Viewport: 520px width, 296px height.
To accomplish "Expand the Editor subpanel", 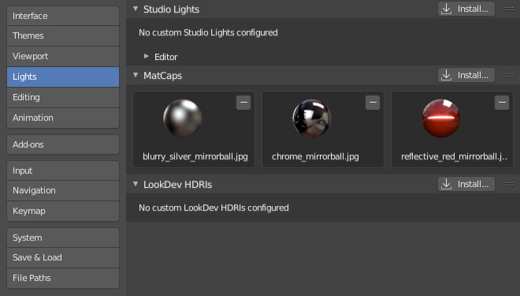I will click(x=147, y=57).
